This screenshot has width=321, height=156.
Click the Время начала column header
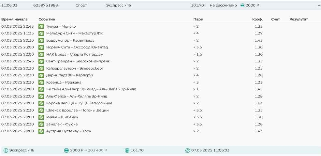click(14, 19)
